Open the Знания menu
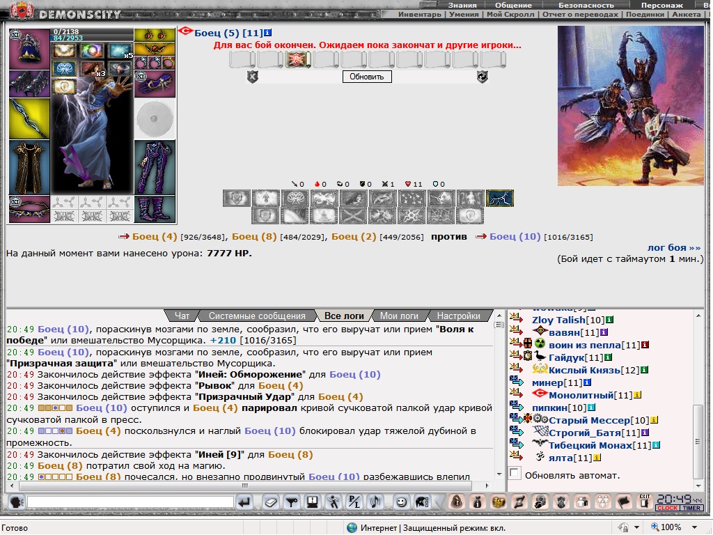713x535 pixels. 462,6
